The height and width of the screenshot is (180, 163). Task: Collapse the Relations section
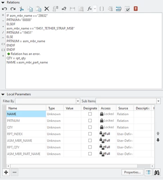click(3, 3)
